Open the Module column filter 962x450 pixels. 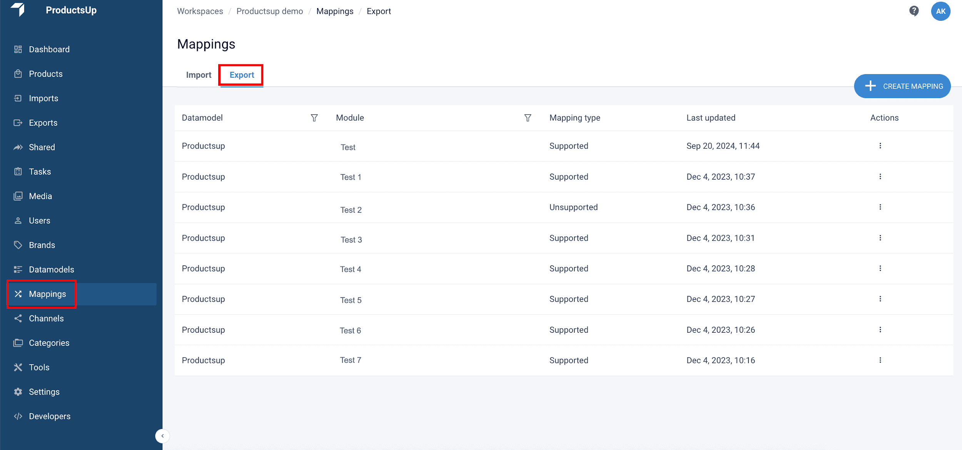point(528,118)
